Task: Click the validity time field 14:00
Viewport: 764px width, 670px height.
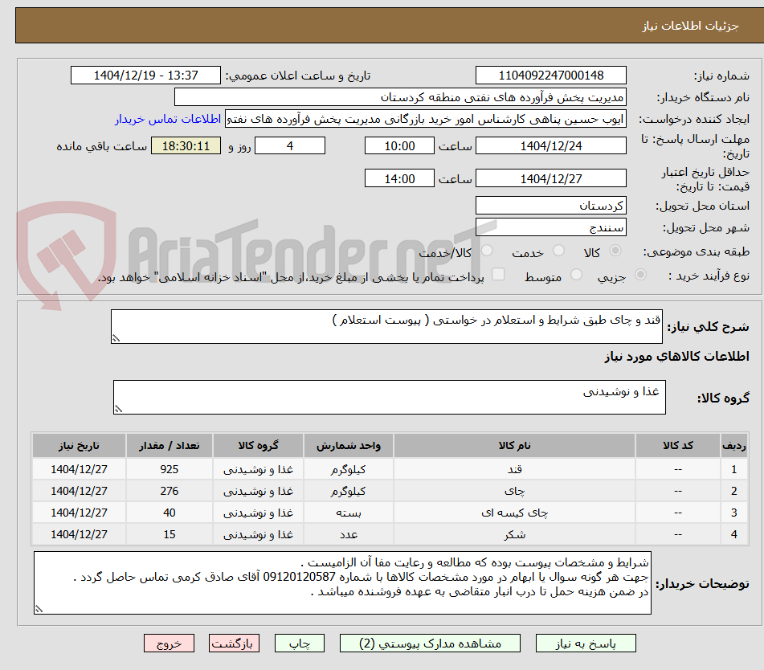Action: click(x=399, y=178)
